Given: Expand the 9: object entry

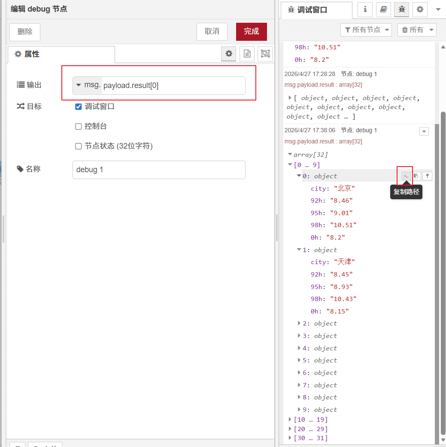Looking at the screenshot, I should tap(299, 409).
